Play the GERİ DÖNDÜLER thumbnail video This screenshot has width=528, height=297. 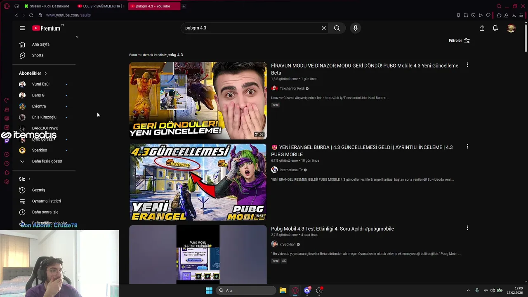coord(198,101)
